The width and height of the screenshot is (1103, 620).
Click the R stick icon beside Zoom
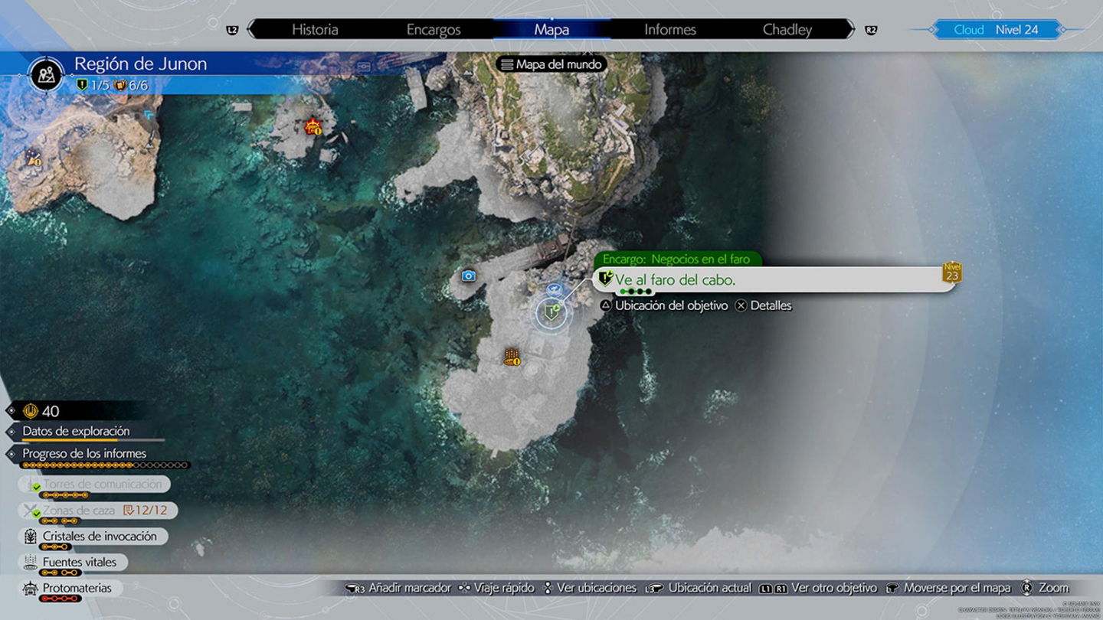point(1026,589)
